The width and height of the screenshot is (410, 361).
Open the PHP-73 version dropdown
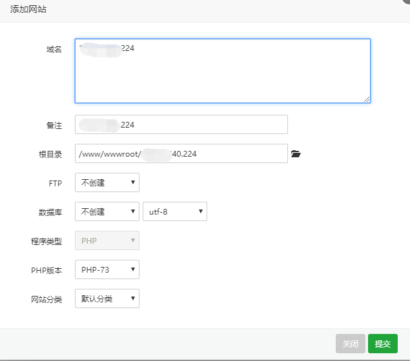107,270
